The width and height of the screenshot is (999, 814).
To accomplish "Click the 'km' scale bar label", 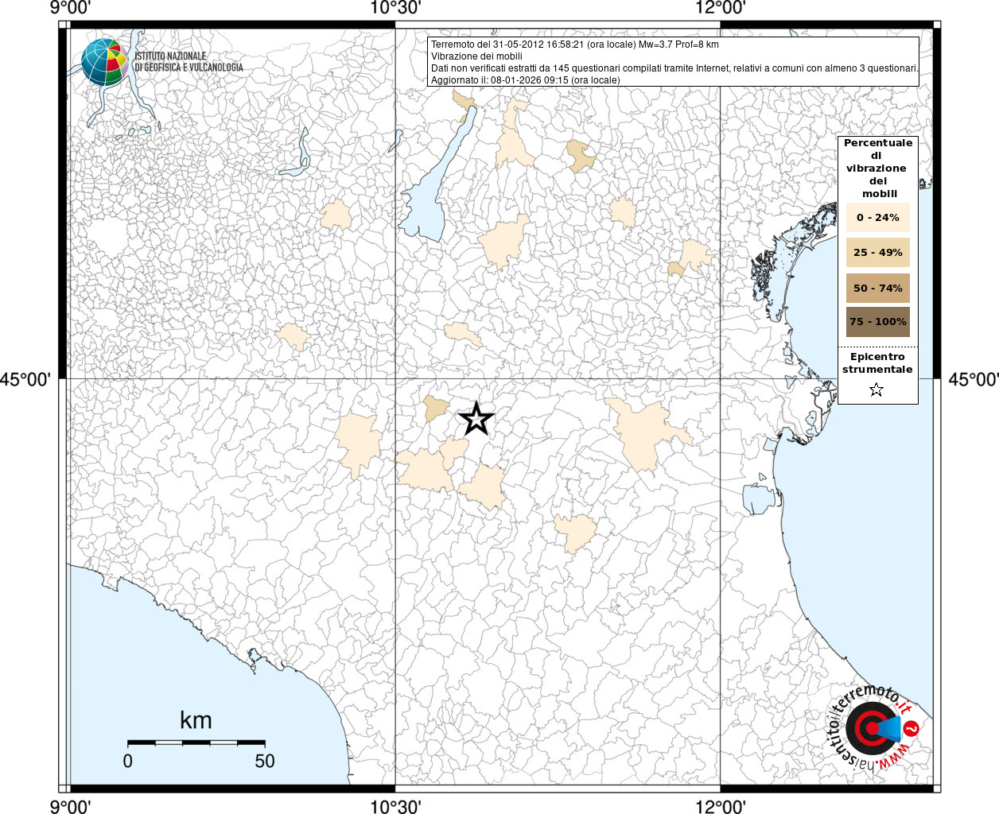I will pos(196,720).
